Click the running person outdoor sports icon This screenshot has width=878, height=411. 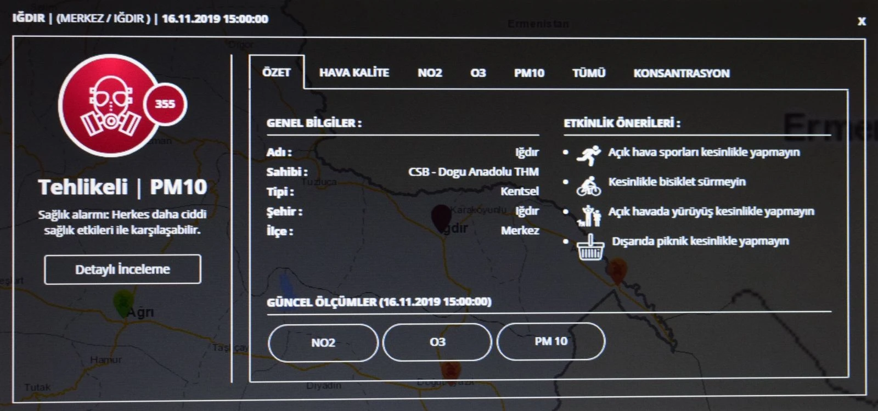[589, 155]
